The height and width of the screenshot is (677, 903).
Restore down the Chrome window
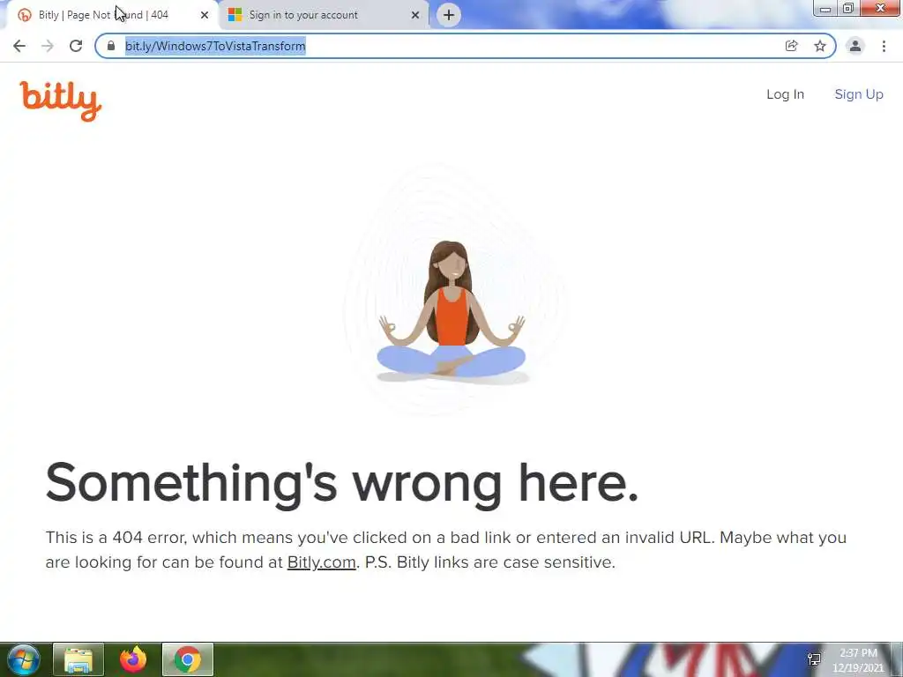848,8
